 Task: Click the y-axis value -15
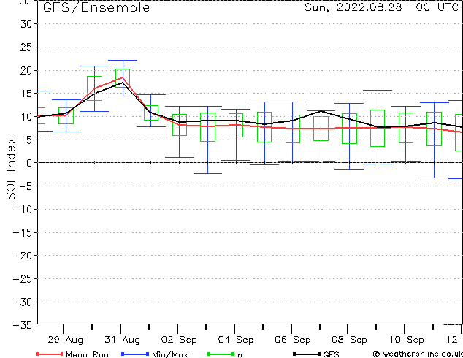[x=23, y=233]
